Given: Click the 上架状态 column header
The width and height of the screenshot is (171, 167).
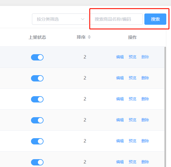Looking at the screenshot, I should click(x=37, y=37).
